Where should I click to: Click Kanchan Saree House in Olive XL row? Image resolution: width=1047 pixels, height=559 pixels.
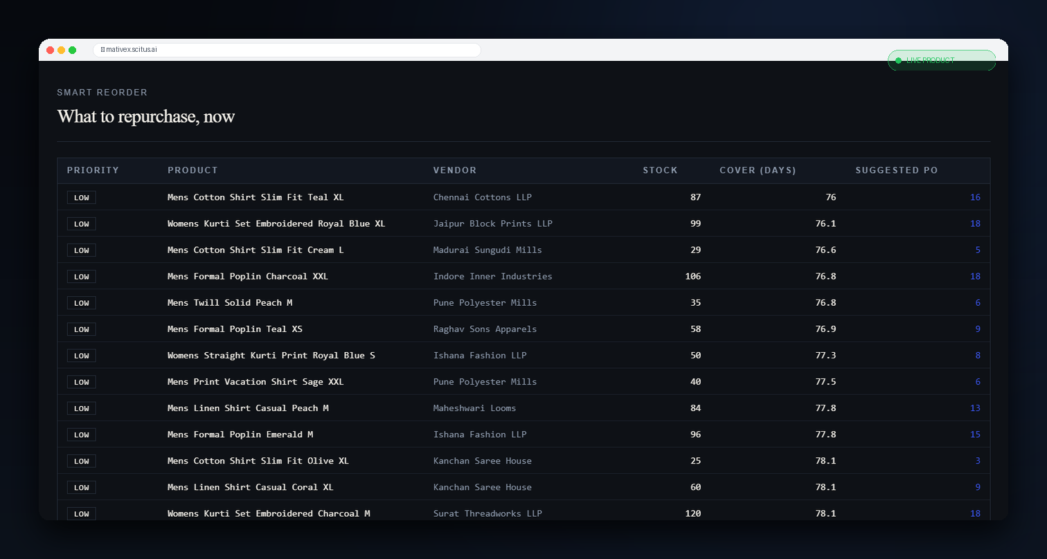[x=483, y=460]
